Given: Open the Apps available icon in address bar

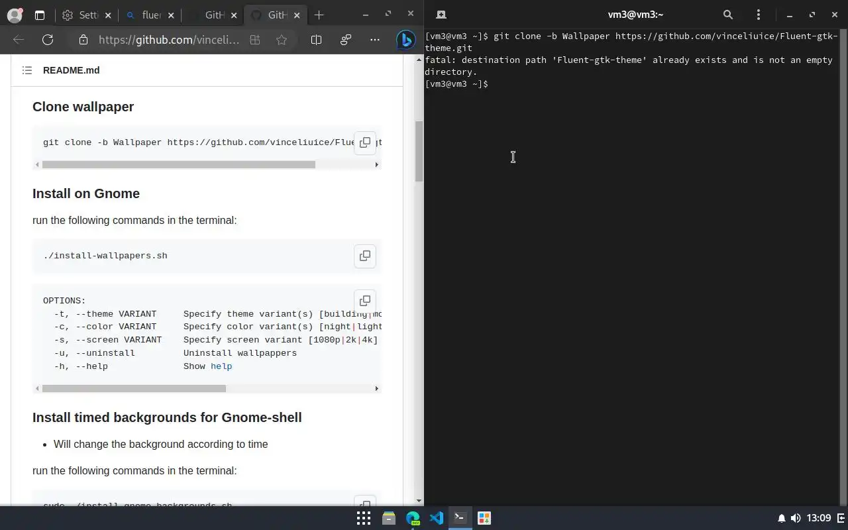Looking at the screenshot, I should coord(255,40).
